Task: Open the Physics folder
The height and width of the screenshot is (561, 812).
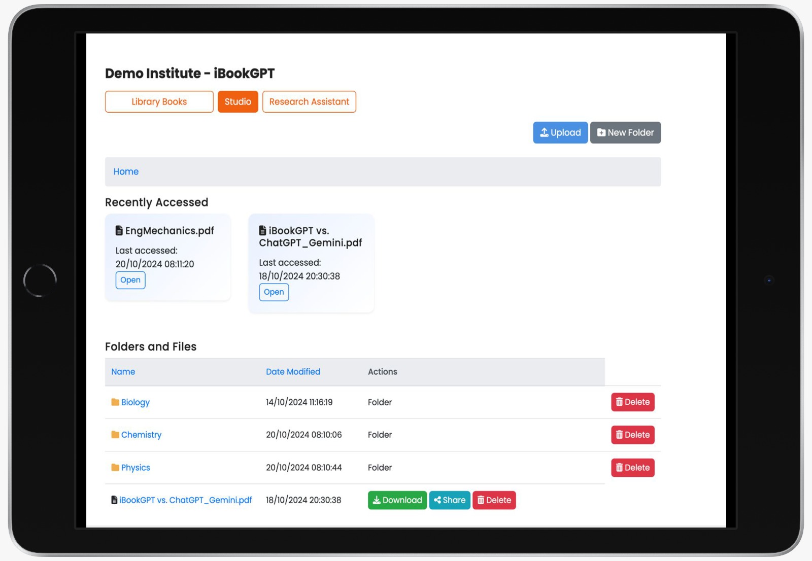Action: coord(136,468)
